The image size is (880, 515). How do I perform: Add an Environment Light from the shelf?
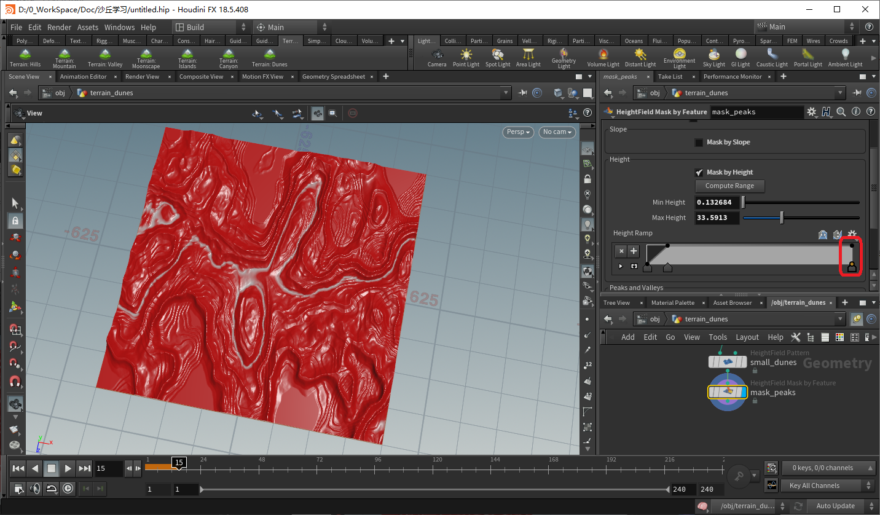coord(679,58)
